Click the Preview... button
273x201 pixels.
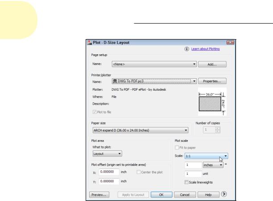coord(99,195)
